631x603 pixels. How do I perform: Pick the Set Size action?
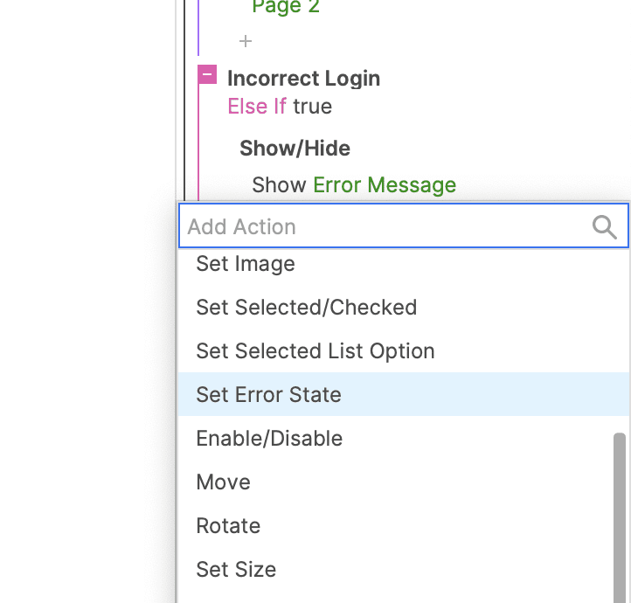coord(236,570)
